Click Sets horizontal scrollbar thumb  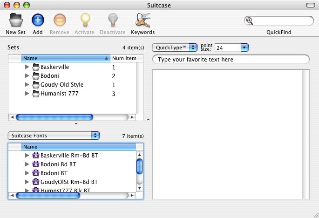pyautogui.click(x=54, y=117)
